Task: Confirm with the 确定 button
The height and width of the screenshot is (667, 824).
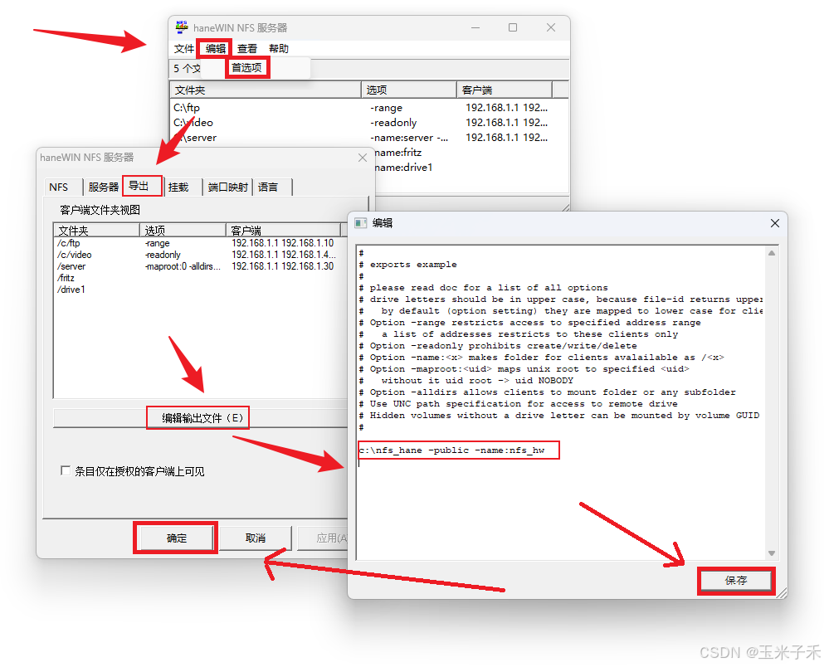Action: tap(176, 538)
